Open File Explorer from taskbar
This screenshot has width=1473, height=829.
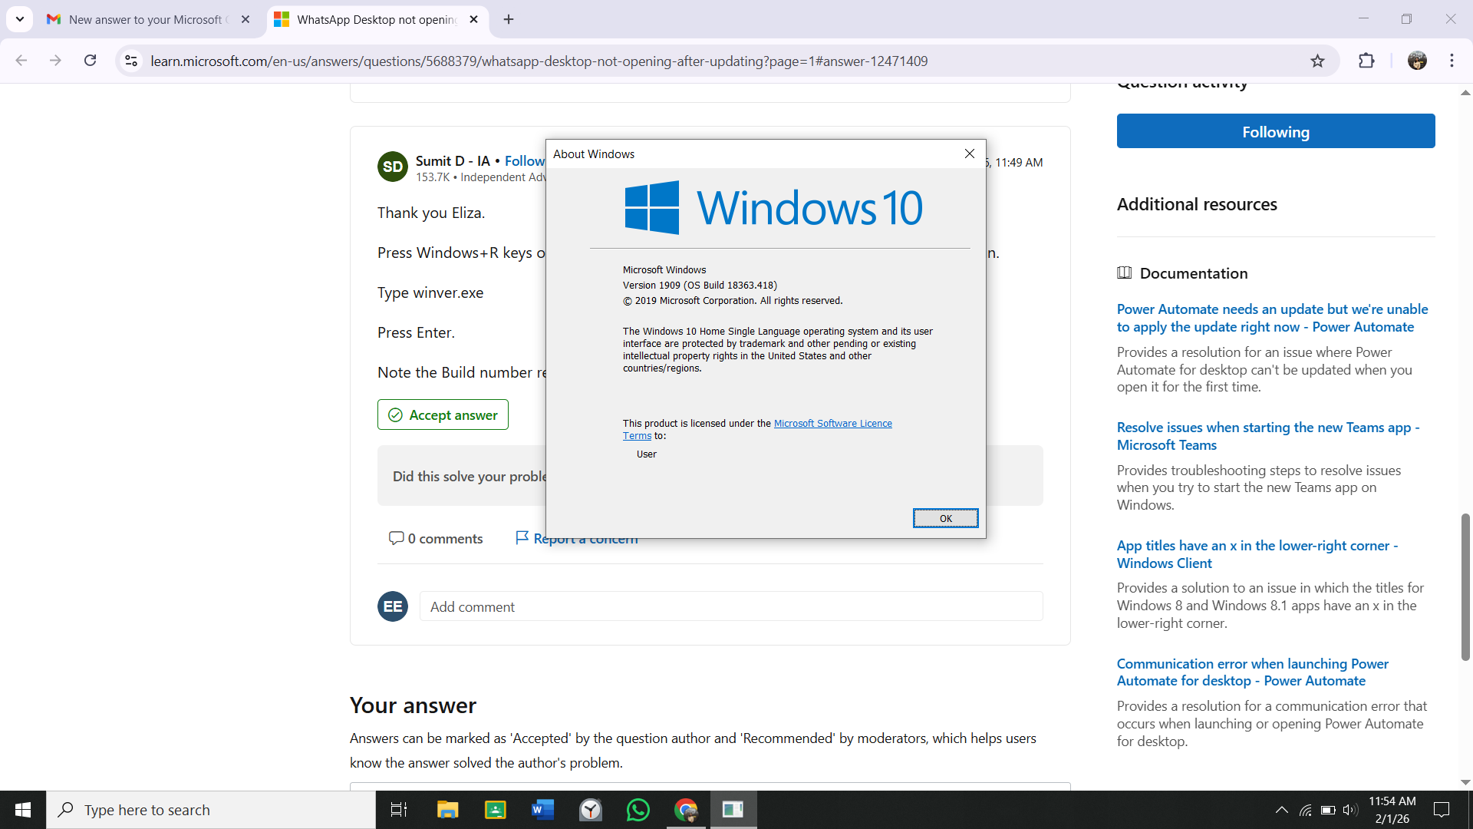tap(447, 810)
